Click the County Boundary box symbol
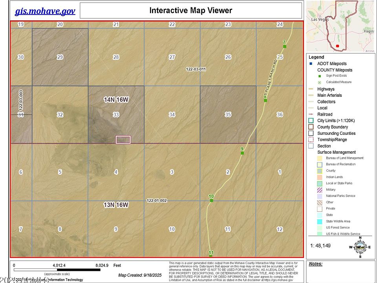The height and width of the screenshot is (283, 377). click(311, 127)
